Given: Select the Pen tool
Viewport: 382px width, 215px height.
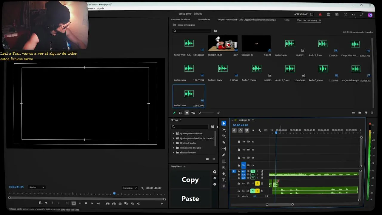Looking at the screenshot, I should [x=224, y=155].
